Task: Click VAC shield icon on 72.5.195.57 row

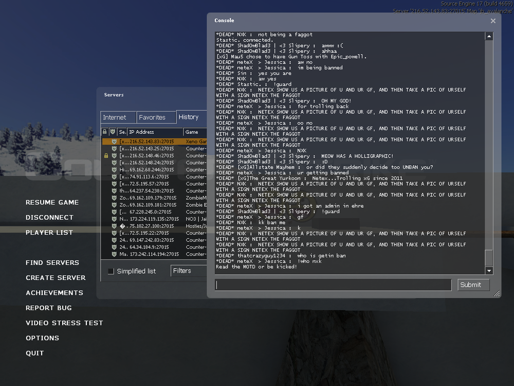Action: [x=114, y=184]
